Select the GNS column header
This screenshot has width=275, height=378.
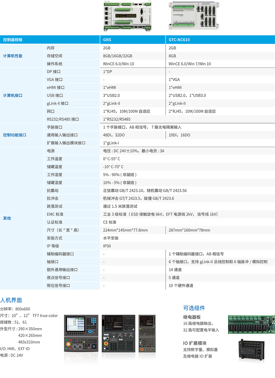(107, 40)
